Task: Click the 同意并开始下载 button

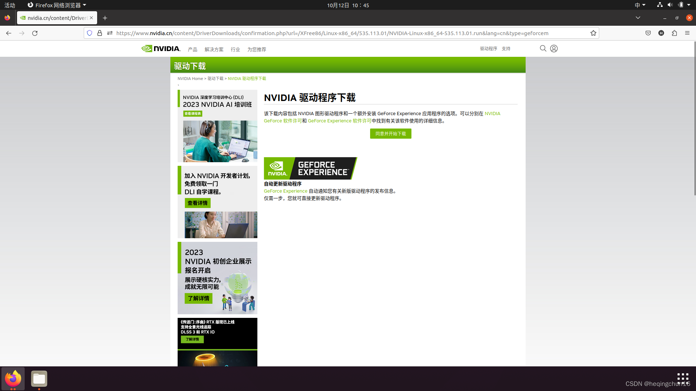Action: [x=390, y=134]
